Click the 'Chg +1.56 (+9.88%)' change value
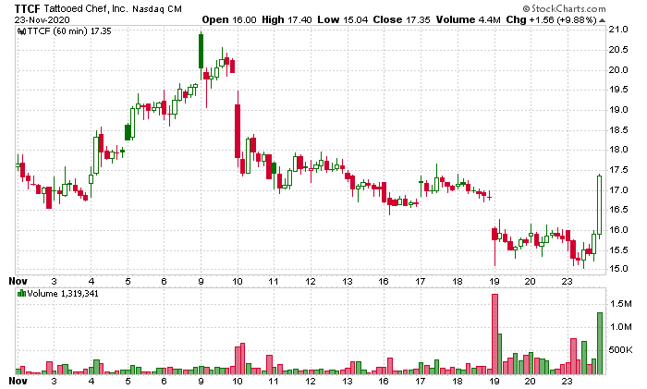Image resolution: width=647 pixels, height=389 pixels. [551, 19]
